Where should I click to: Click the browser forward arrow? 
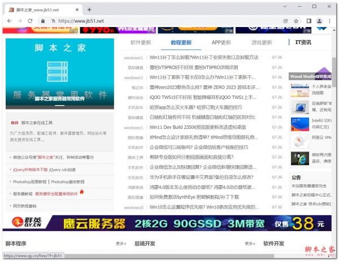(20, 21)
